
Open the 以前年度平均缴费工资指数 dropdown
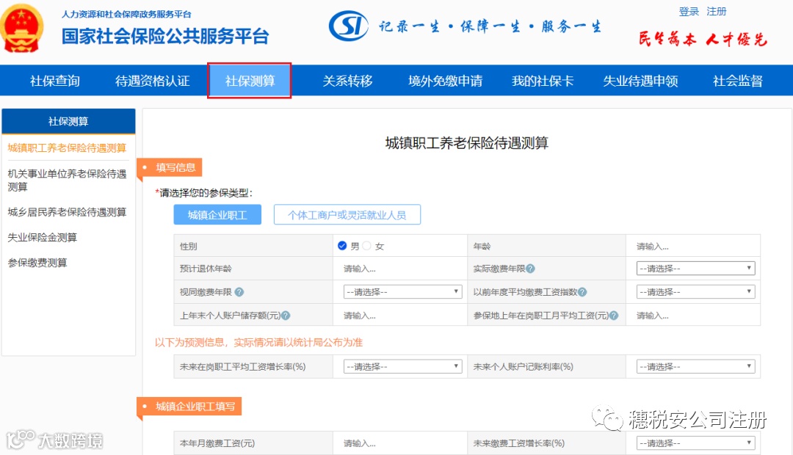(695, 291)
